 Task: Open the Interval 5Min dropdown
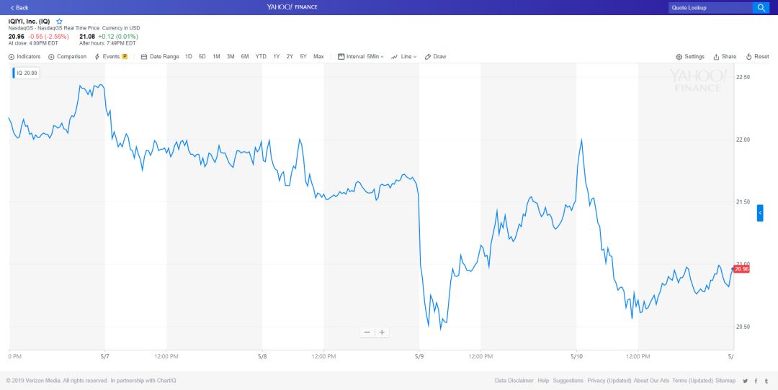coord(361,57)
